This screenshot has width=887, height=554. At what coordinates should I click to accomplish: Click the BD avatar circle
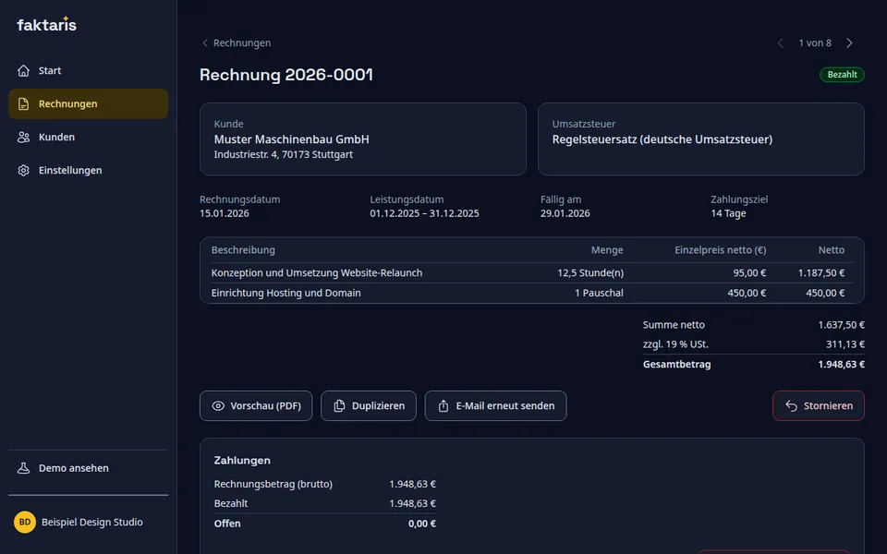[24, 522]
